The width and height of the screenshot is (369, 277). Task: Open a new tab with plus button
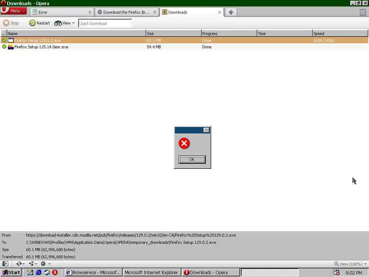[231, 12]
